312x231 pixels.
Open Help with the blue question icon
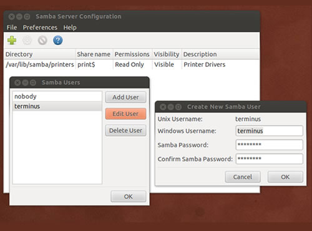(58, 41)
